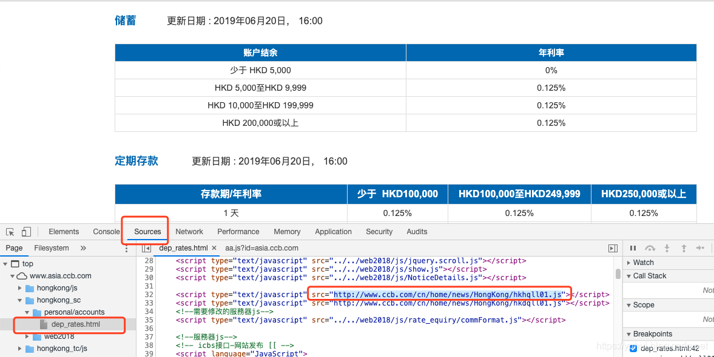The width and height of the screenshot is (714, 357).
Task: Collapse the Breakpoints section
Action: tap(629, 334)
